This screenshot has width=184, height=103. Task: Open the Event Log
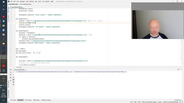tap(178, 100)
